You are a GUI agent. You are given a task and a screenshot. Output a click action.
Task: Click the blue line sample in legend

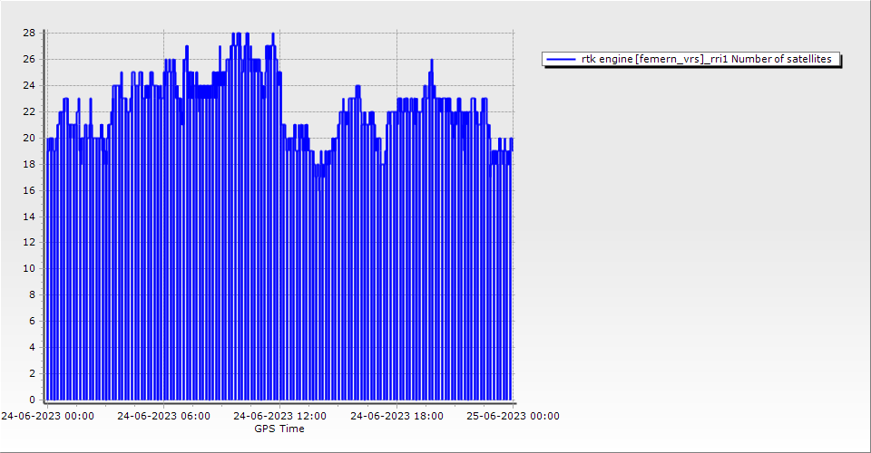[x=563, y=59]
